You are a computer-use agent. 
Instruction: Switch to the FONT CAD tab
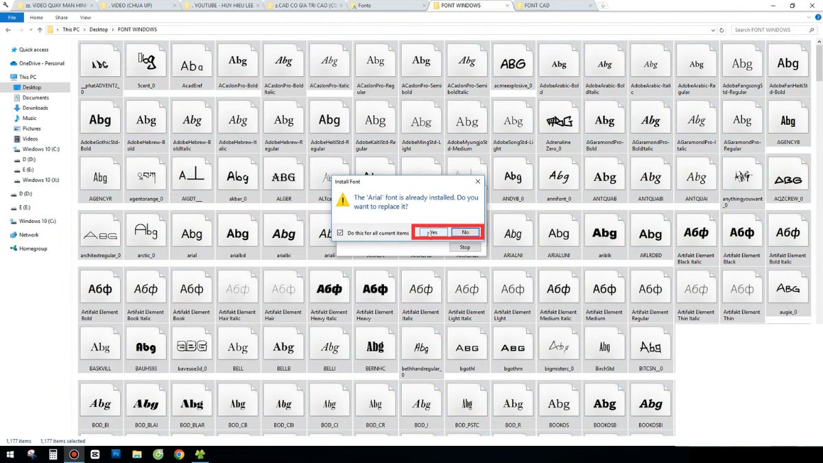pos(552,5)
